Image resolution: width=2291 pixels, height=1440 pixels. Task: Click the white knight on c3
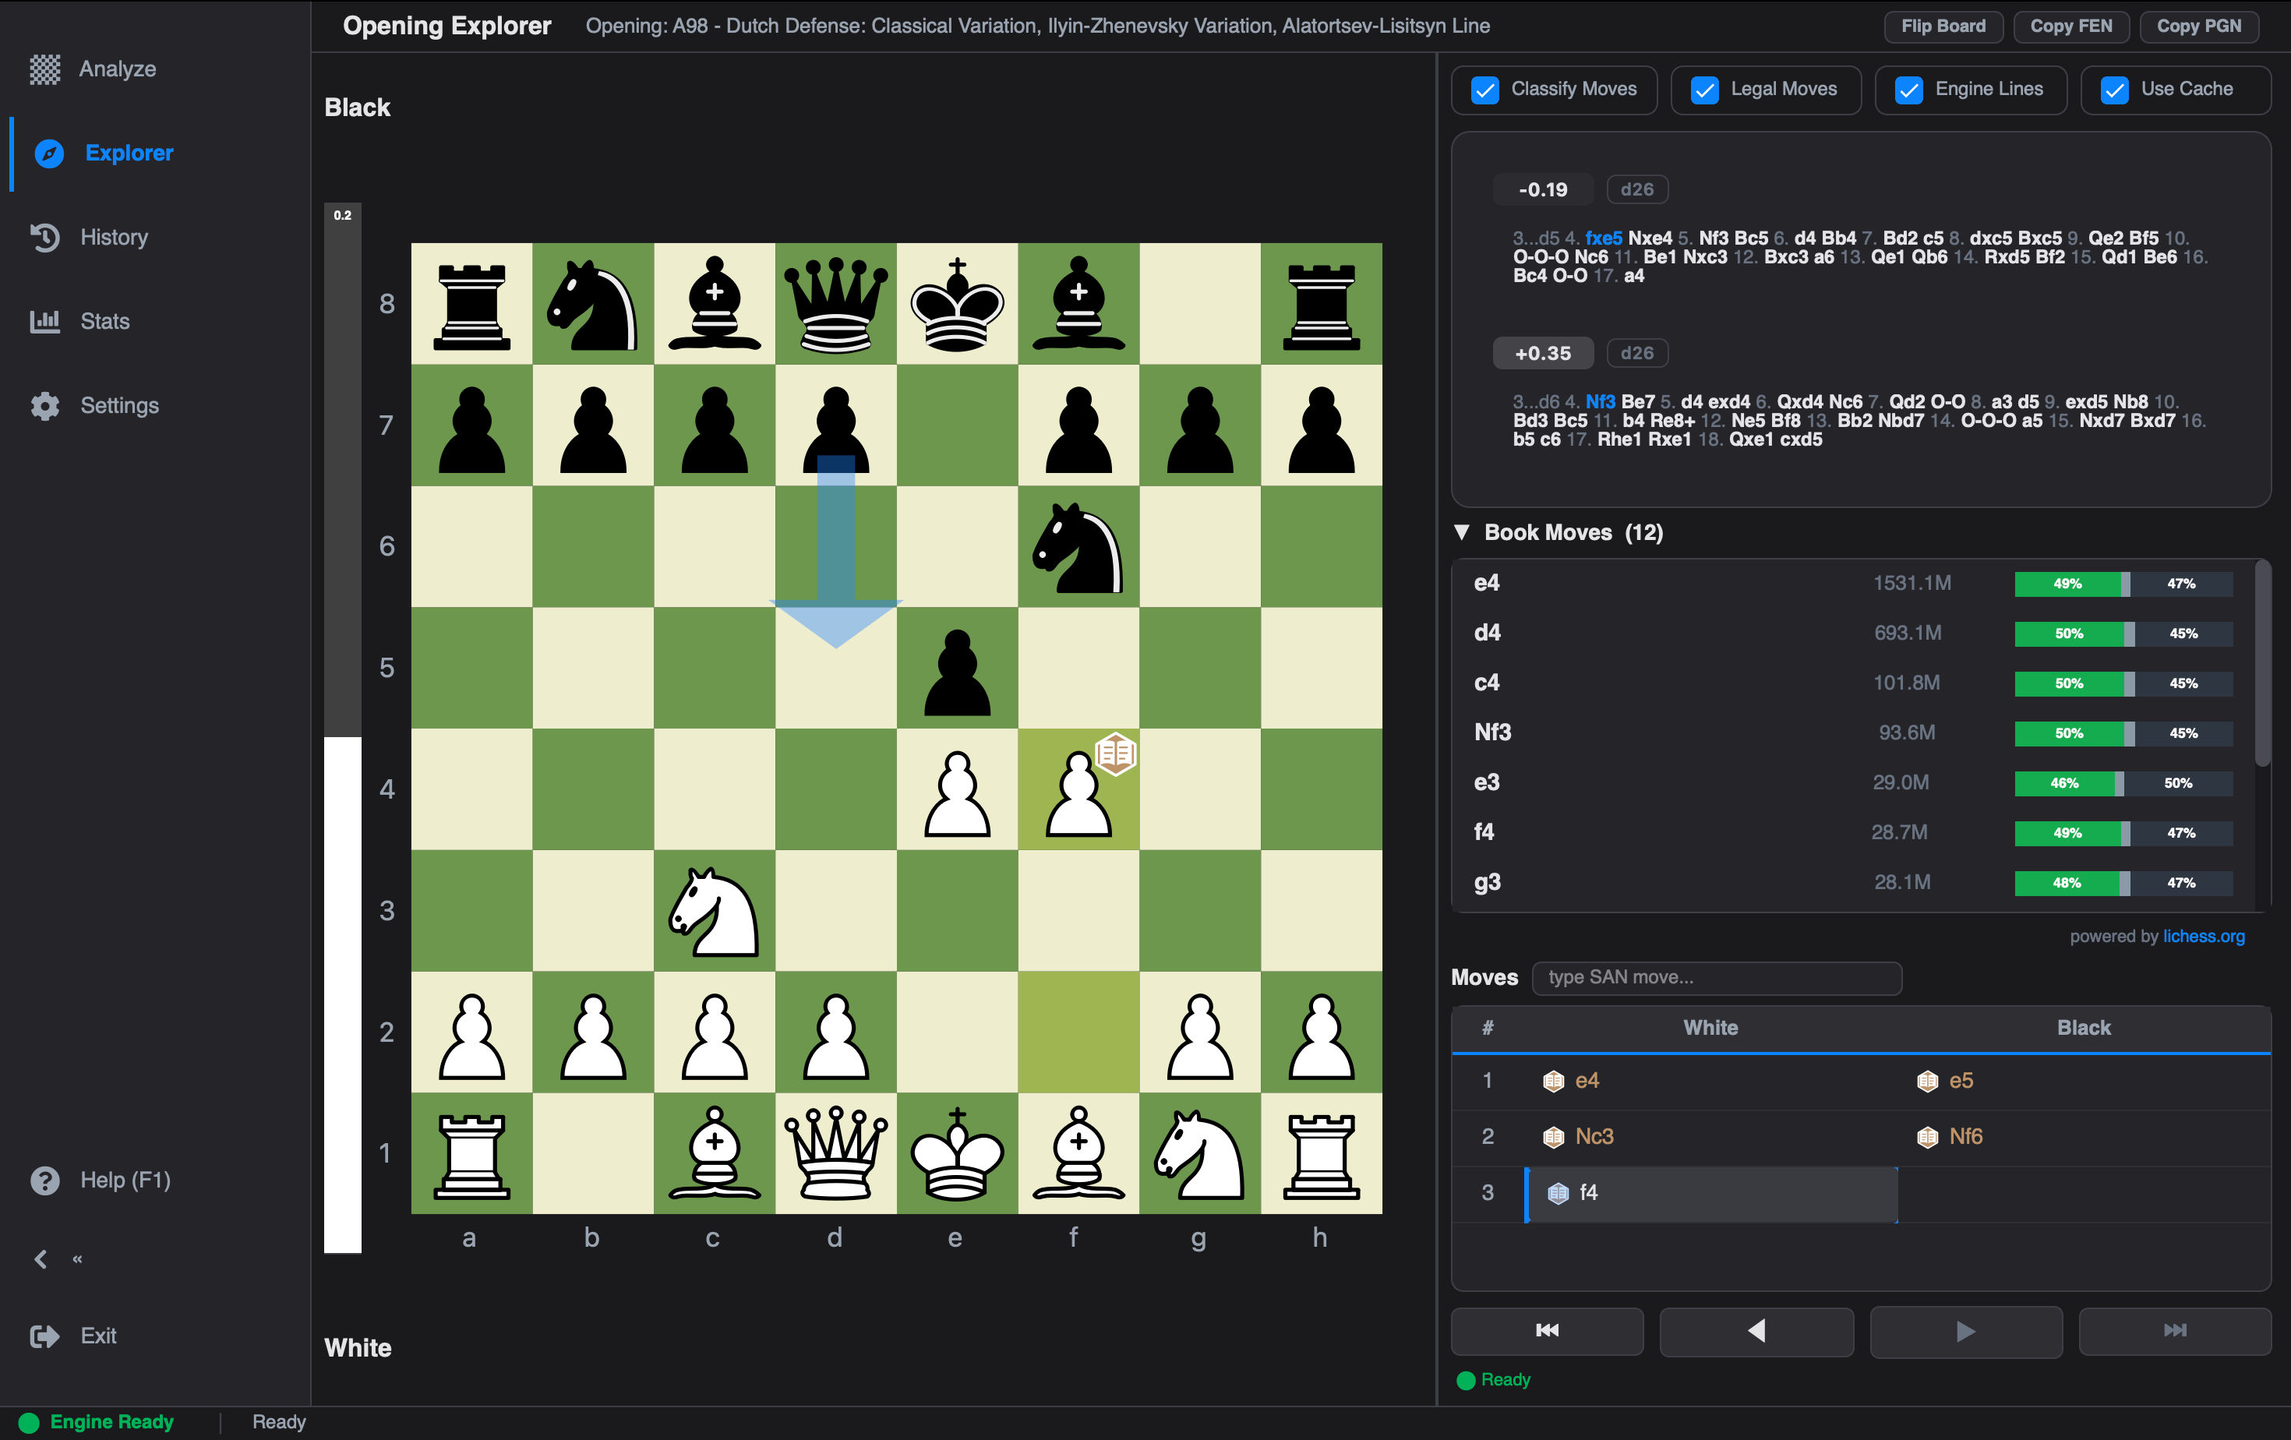click(x=714, y=911)
